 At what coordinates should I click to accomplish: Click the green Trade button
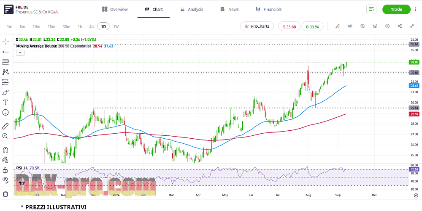click(396, 9)
